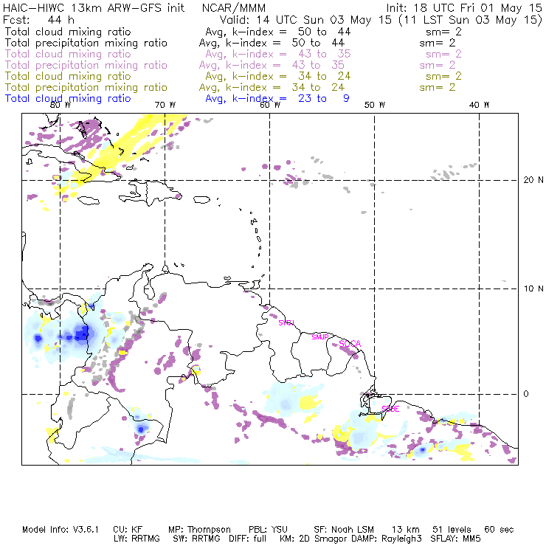This screenshot has height=546, width=546.
Task: Select the '13 km' resolution in the footer
Action: click(x=406, y=530)
